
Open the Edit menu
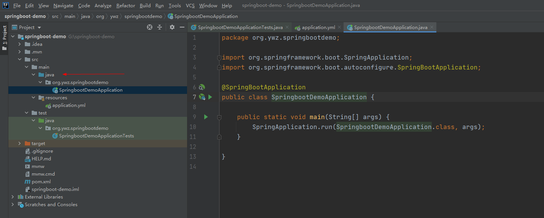click(x=29, y=6)
